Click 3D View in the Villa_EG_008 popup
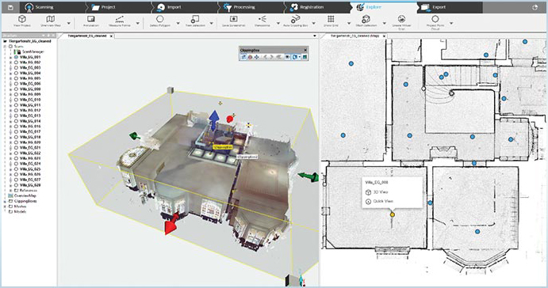548x288 pixels. (381, 192)
